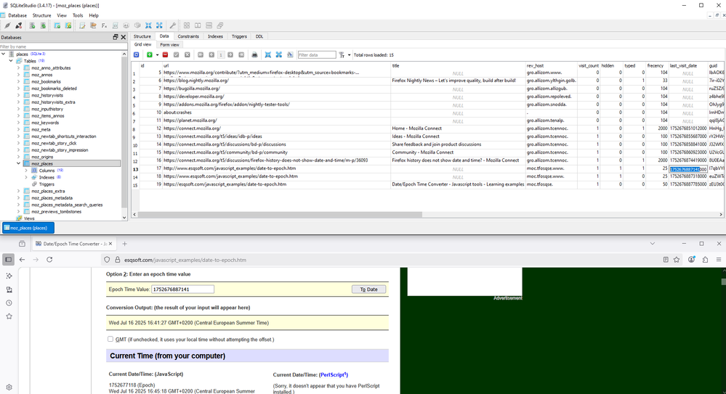
Task: Open the filter mode dropdown arrow
Action: tap(349, 55)
